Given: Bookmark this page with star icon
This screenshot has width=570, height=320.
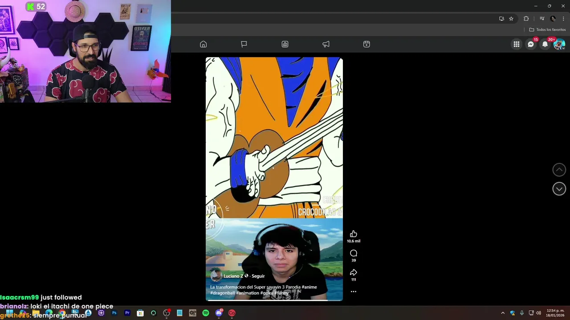Looking at the screenshot, I should (x=511, y=19).
